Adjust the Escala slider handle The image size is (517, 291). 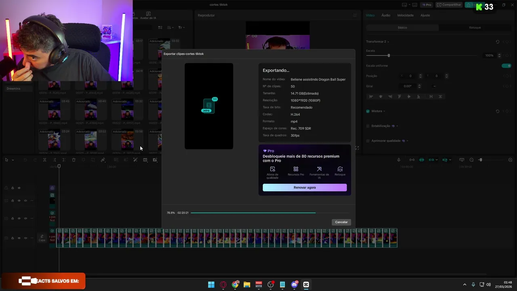[x=389, y=55]
